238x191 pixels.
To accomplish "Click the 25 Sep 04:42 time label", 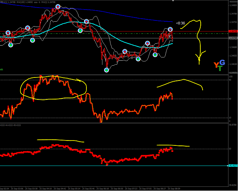I will coord(60,189).
